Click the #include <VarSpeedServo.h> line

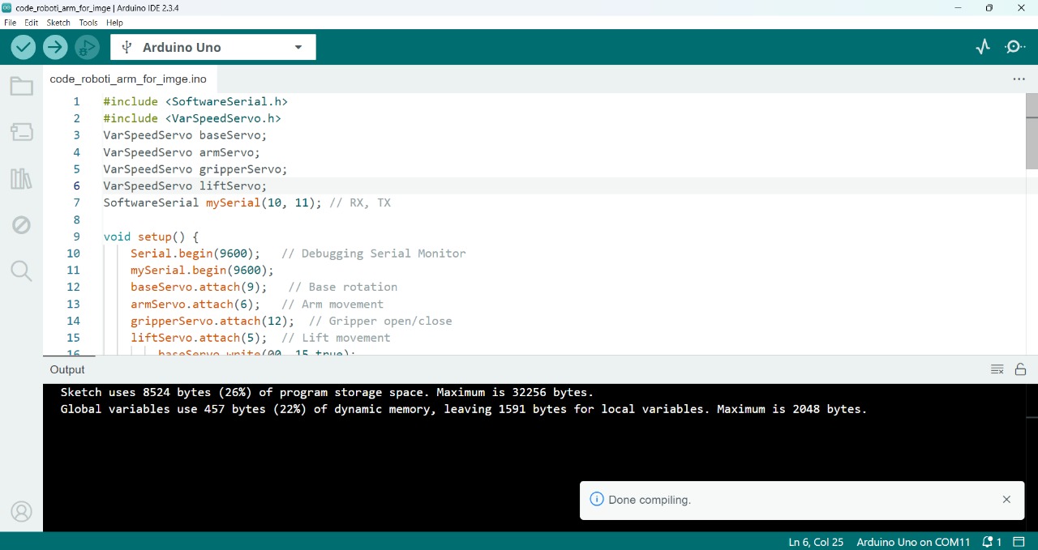point(192,118)
